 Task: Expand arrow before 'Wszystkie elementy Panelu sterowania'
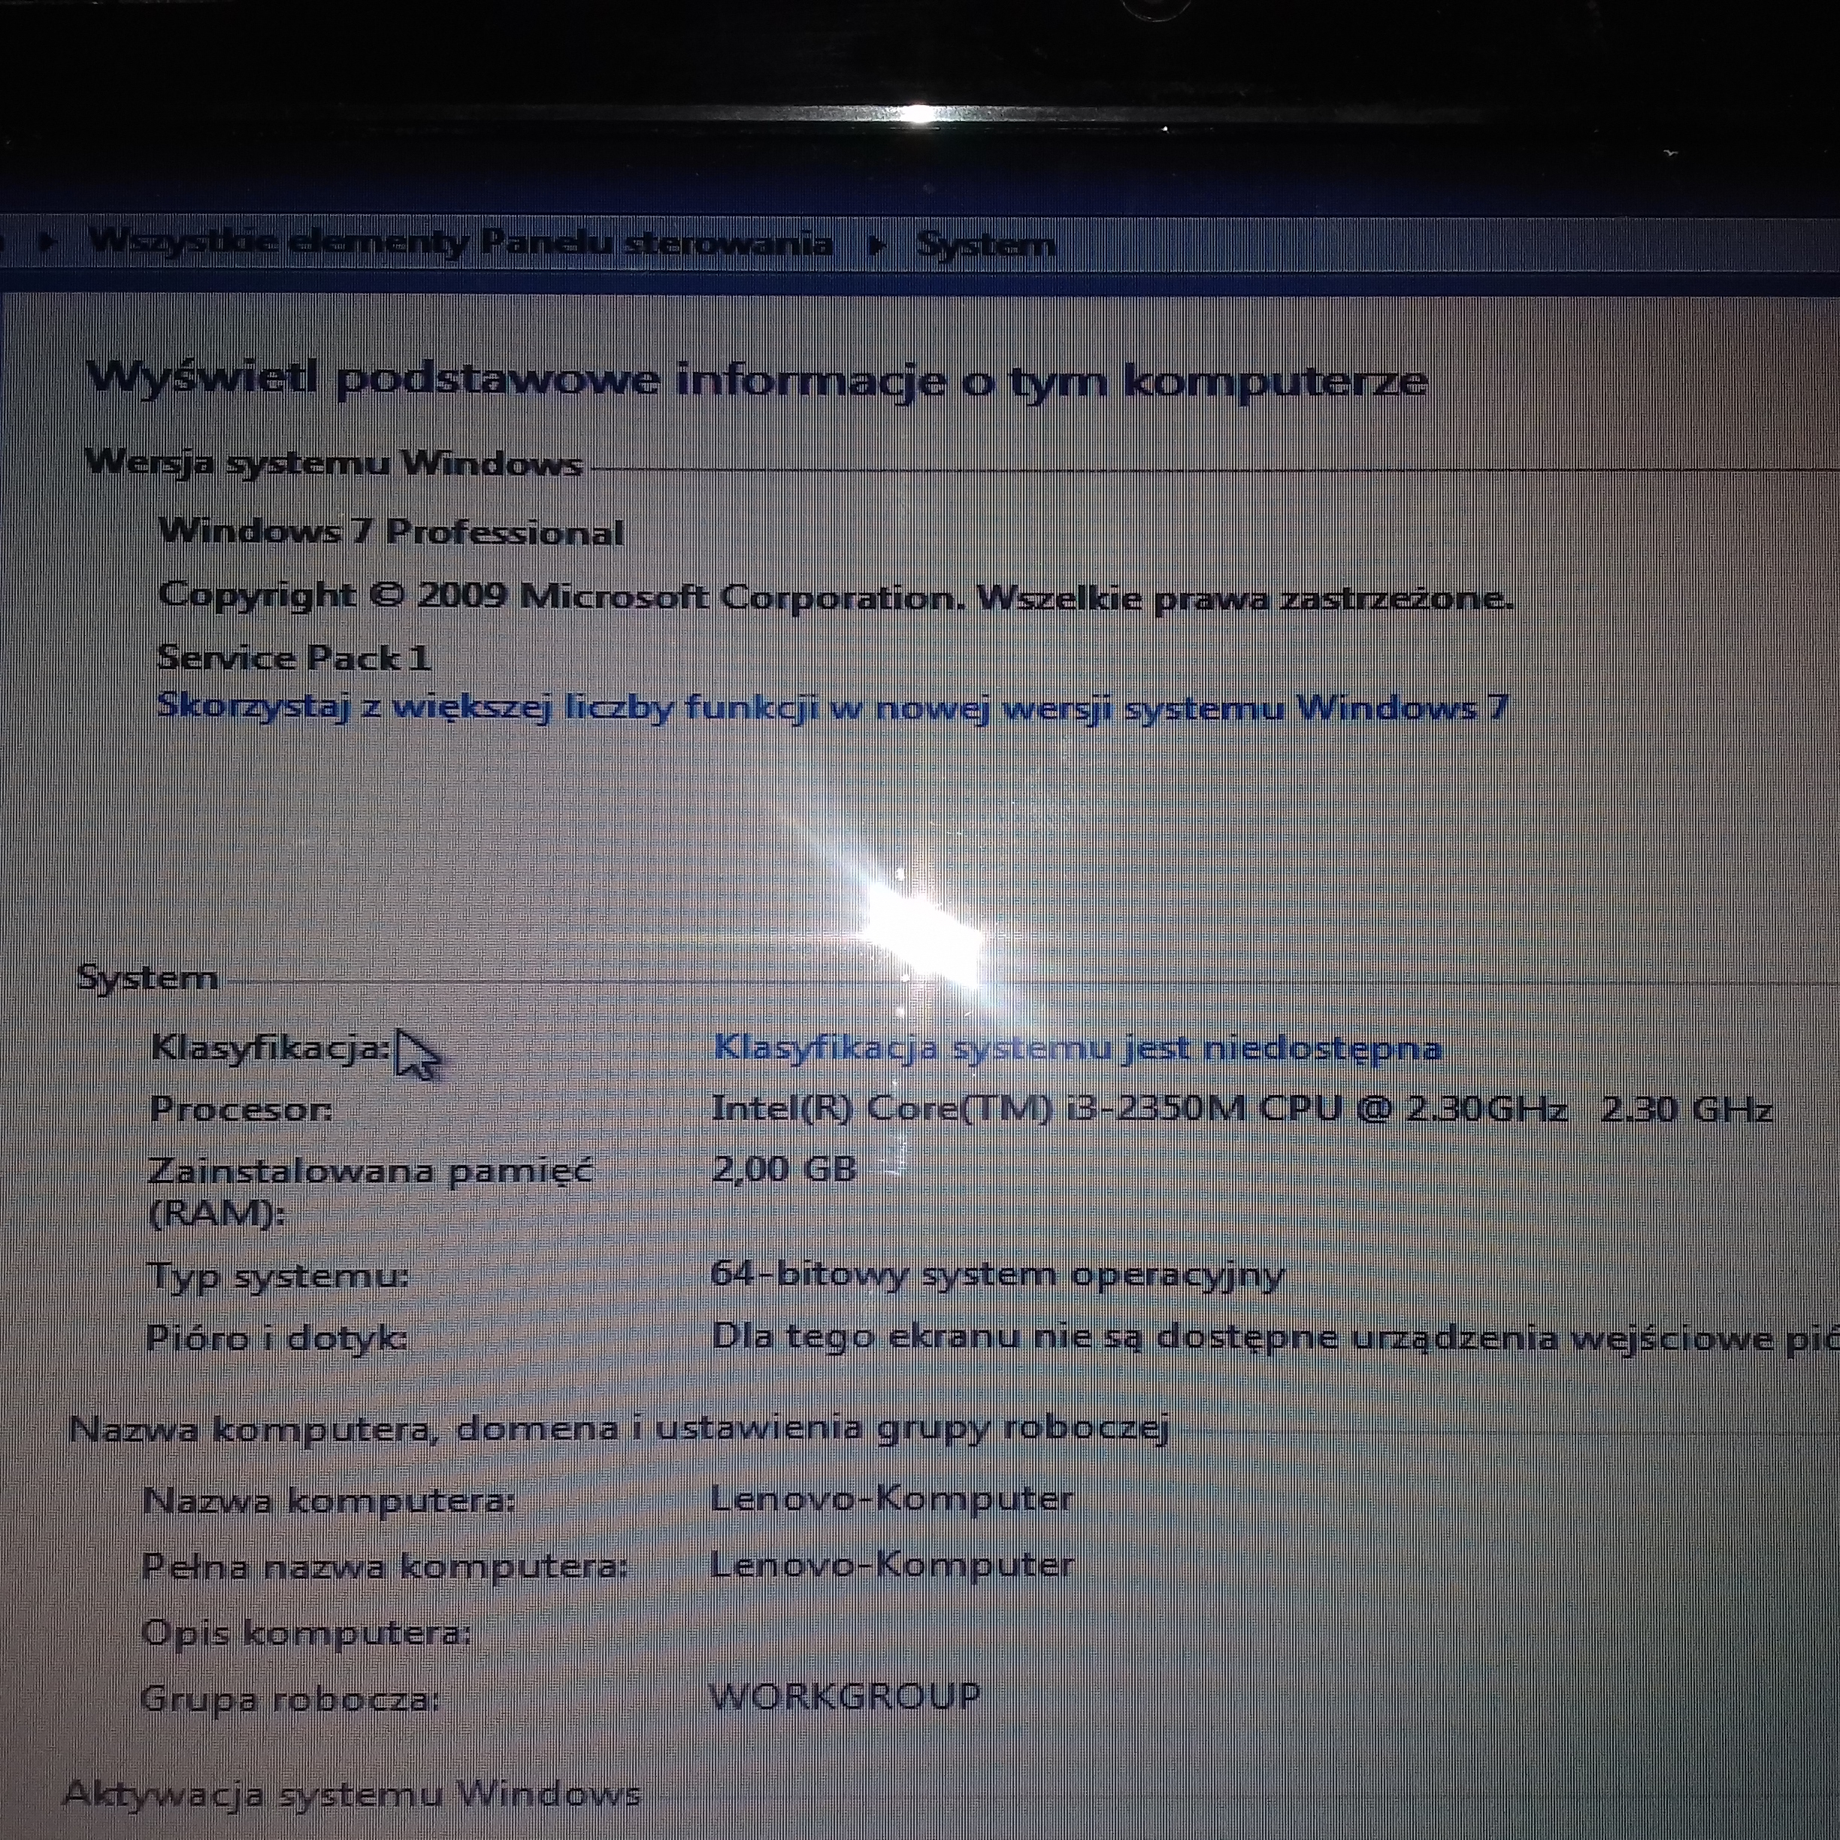coord(47,242)
